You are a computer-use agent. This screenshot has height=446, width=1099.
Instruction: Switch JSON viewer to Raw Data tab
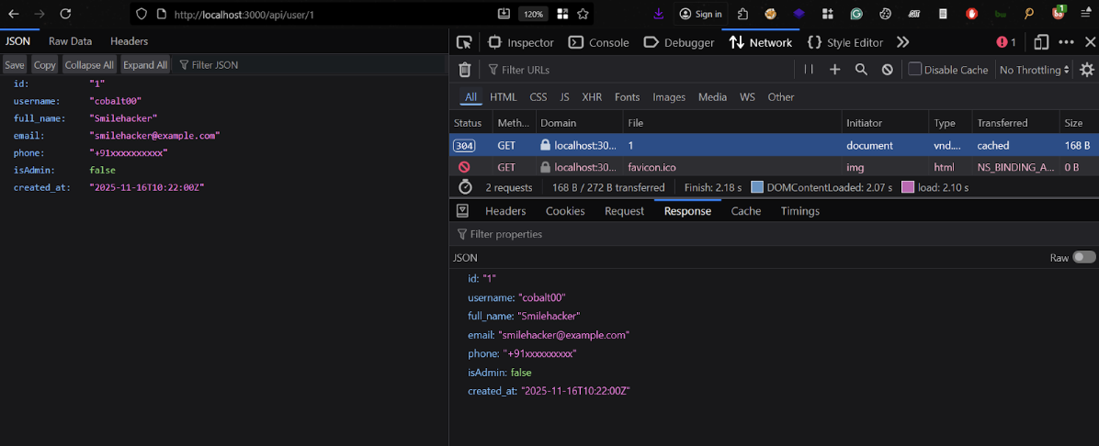point(70,41)
